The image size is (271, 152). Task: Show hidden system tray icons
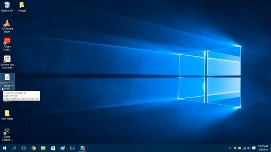(230, 148)
